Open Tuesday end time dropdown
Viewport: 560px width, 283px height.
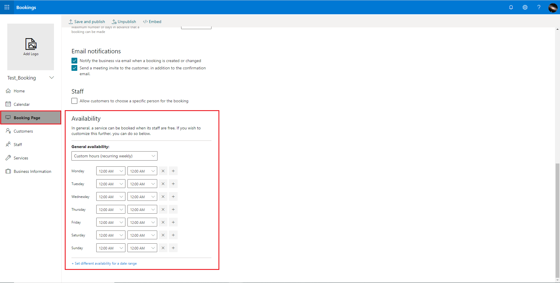[142, 184]
